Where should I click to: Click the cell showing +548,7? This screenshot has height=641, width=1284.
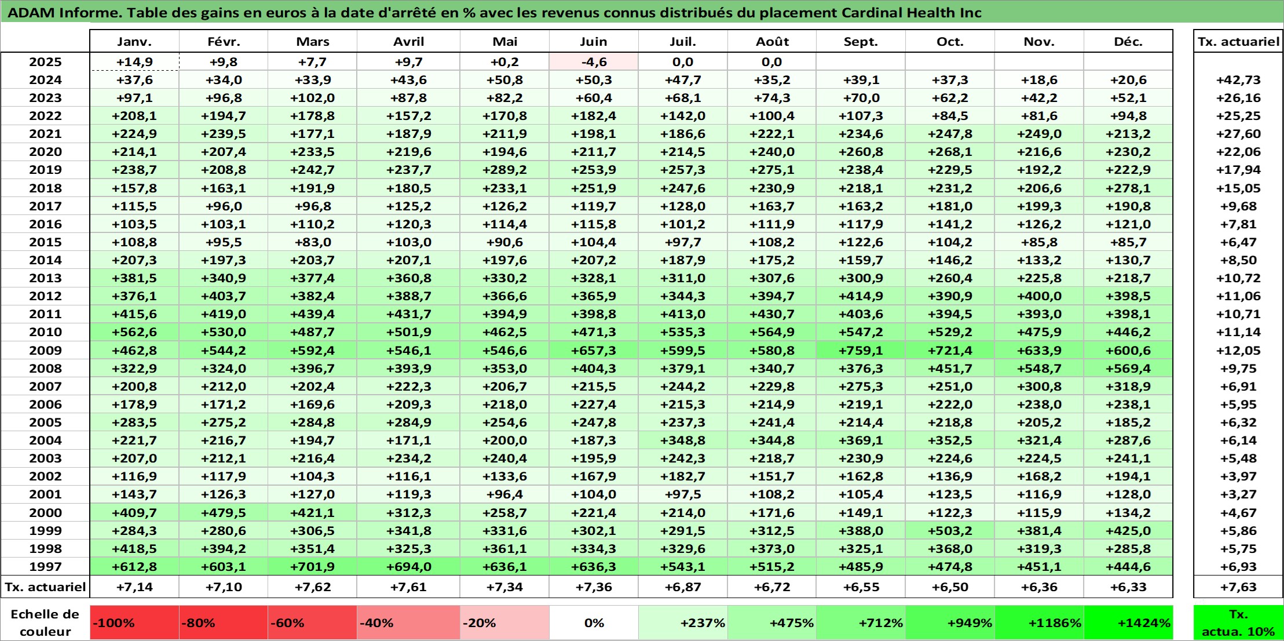[1039, 369]
